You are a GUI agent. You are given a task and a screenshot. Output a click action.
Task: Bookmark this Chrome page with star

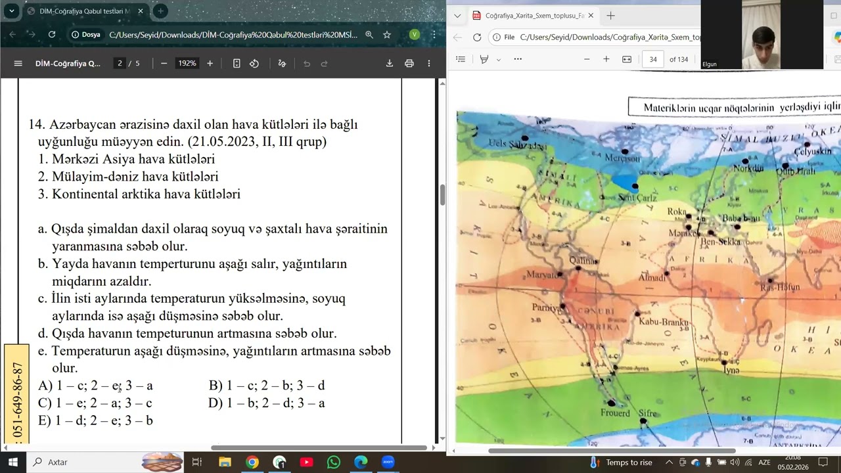click(x=387, y=35)
